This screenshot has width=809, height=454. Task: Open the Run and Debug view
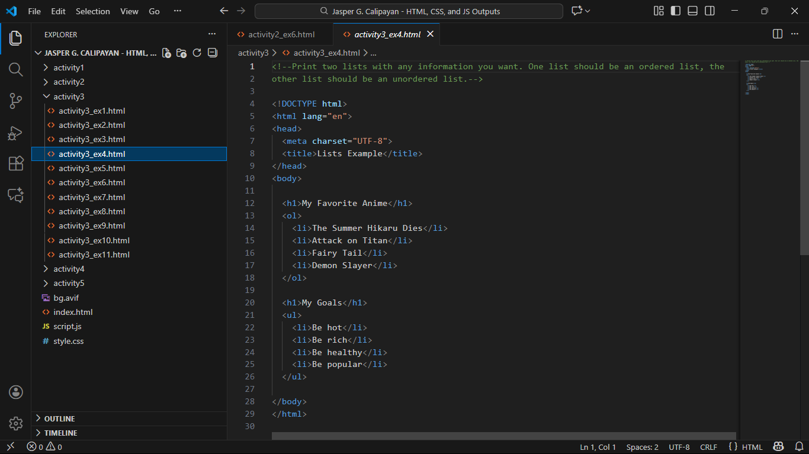[x=15, y=133]
